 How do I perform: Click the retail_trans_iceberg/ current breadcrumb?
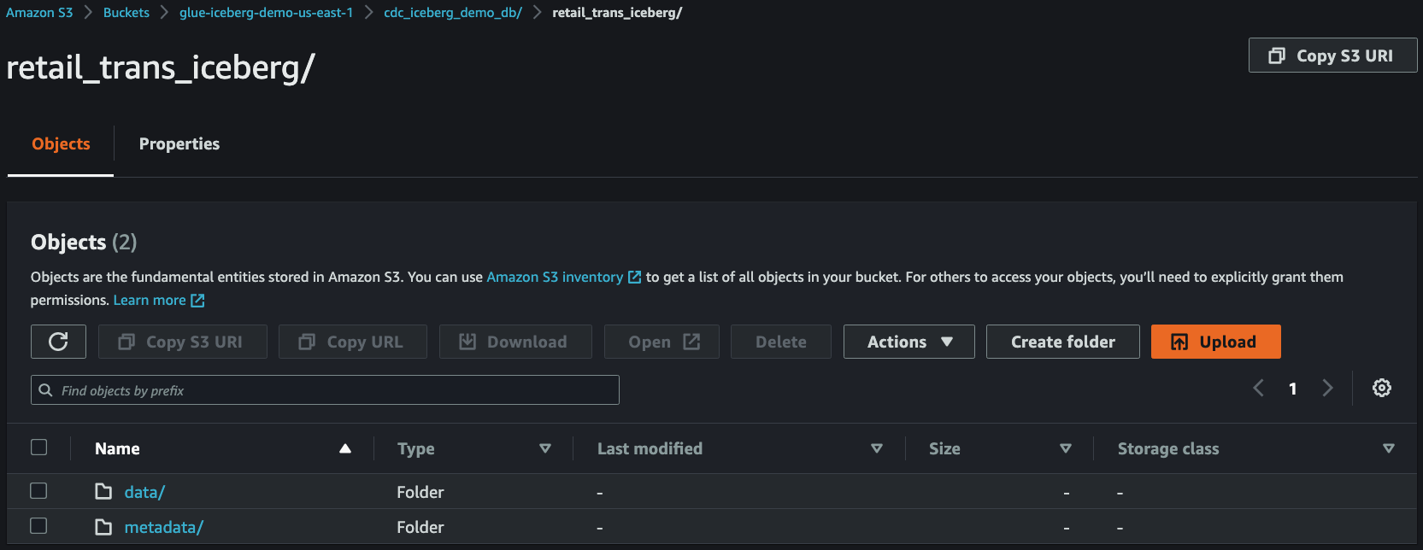click(x=617, y=13)
